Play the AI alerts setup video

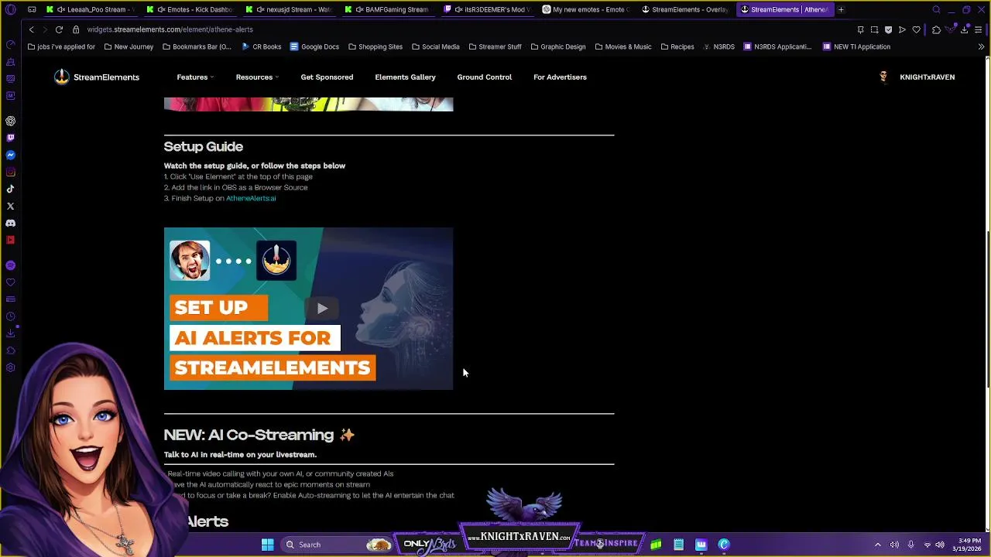[x=322, y=309]
